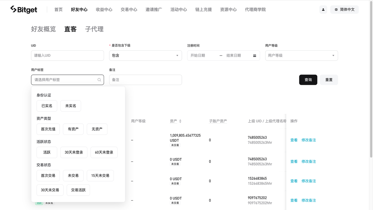This screenshot has width=373, height=210.
Task: Select the 已实名 tag
Action: [47, 106]
